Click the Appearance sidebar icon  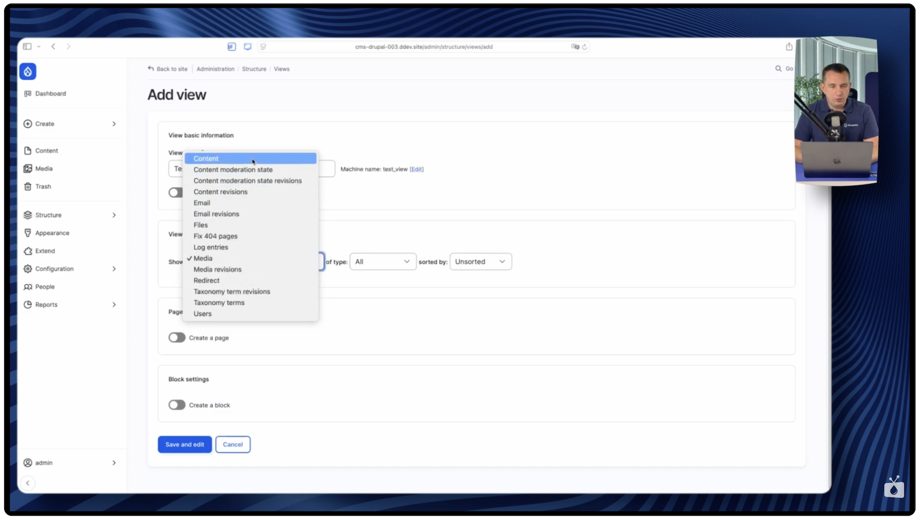tap(28, 233)
